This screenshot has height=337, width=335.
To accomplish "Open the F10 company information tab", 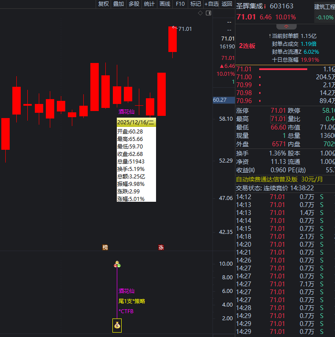I will [180, 4].
